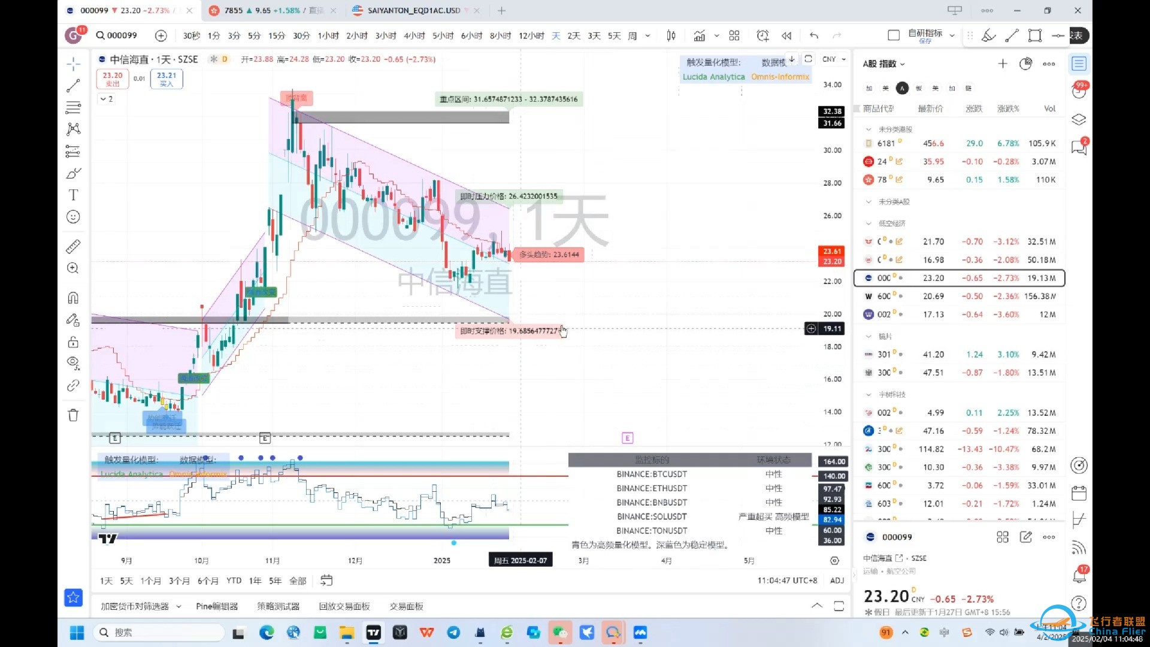Select the brush drawing tool
The height and width of the screenshot is (647, 1150).
click(73, 173)
